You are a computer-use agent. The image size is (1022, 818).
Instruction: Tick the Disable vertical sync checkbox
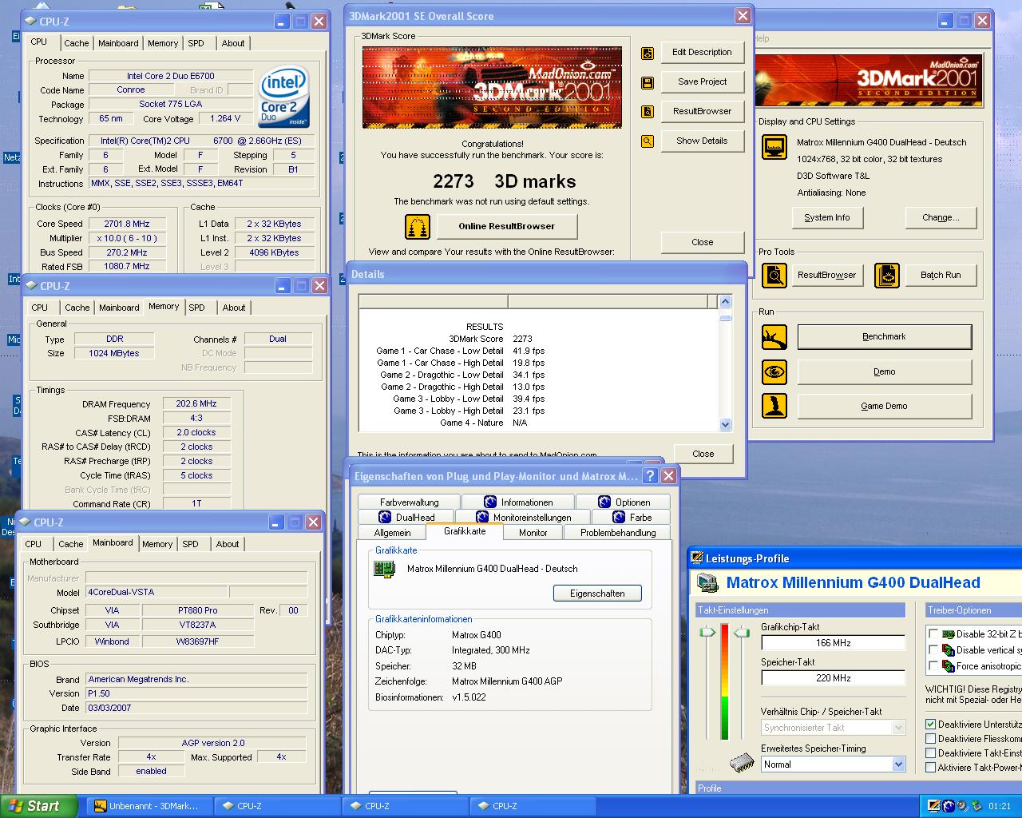coord(933,650)
